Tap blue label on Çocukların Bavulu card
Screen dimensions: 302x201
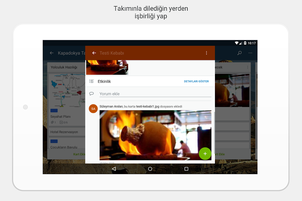54,141
